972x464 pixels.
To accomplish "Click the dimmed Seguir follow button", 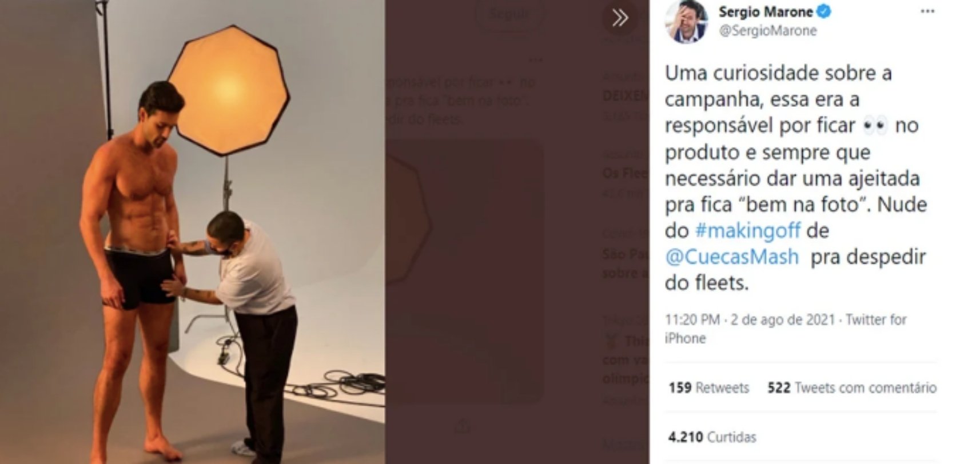I will click(x=506, y=14).
